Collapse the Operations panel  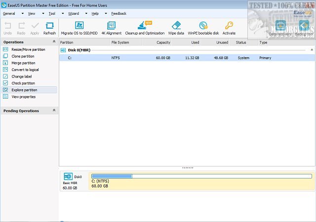point(54,41)
